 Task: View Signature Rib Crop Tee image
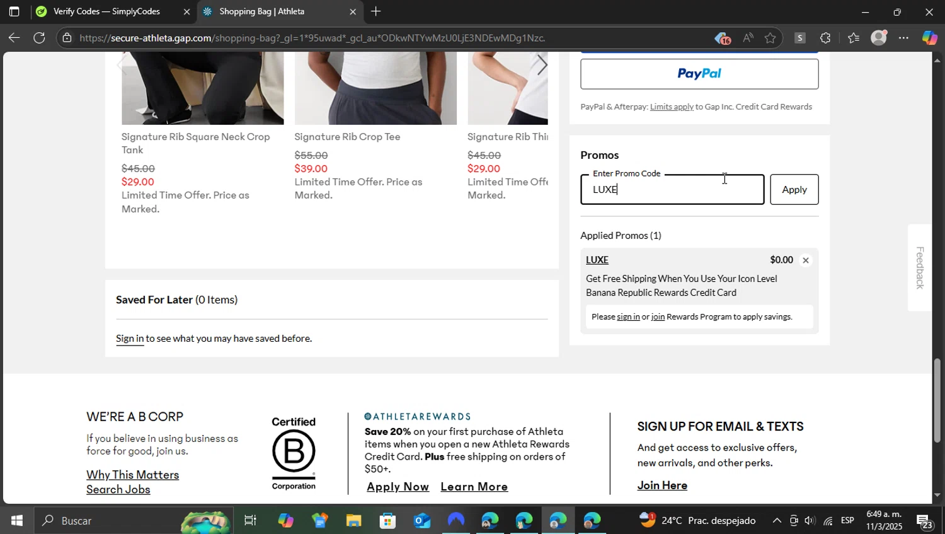click(x=375, y=88)
